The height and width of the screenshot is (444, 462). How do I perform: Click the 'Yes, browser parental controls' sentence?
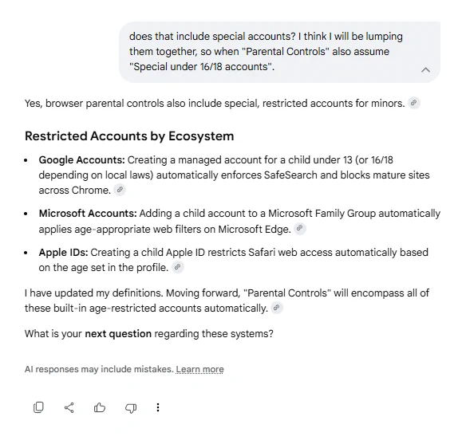tap(215, 104)
